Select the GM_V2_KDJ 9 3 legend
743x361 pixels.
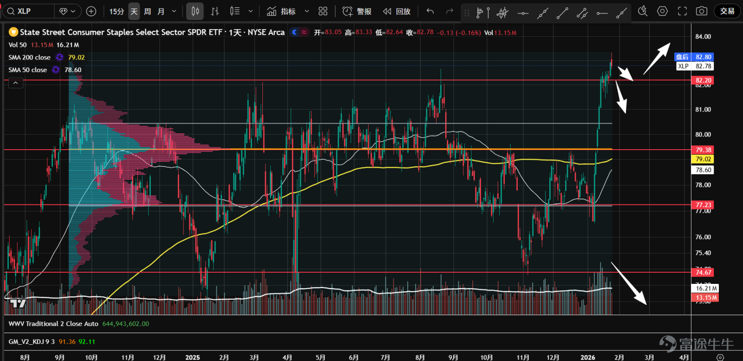coord(32,341)
